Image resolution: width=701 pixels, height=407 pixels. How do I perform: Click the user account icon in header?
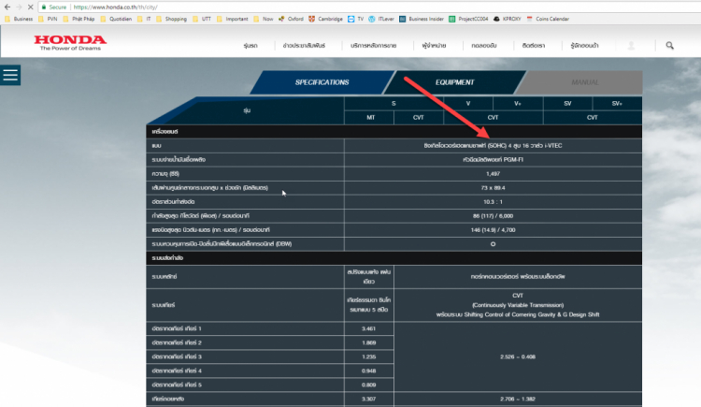click(631, 46)
